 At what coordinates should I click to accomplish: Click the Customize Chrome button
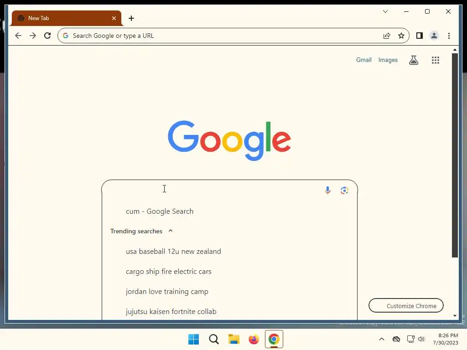click(x=406, y=306)
